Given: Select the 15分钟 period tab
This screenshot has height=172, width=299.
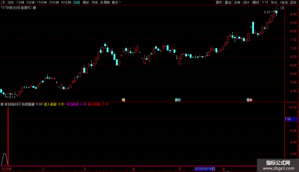Looking at the screenshot, I should pyautogui.click(x=42, y=2).
